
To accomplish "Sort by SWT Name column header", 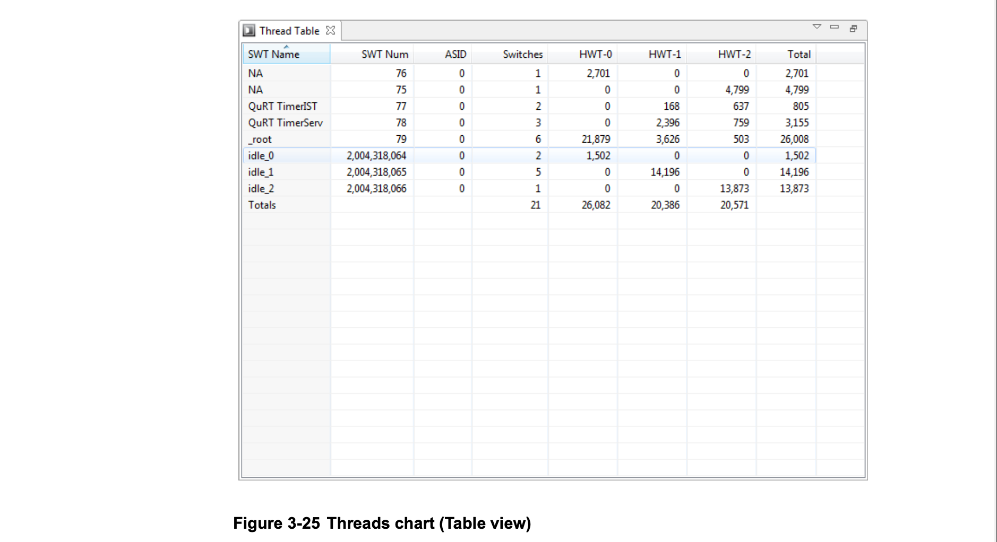I will pos(286,54).
